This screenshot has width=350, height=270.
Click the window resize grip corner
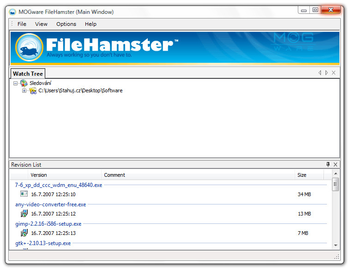tap(337, 257)
